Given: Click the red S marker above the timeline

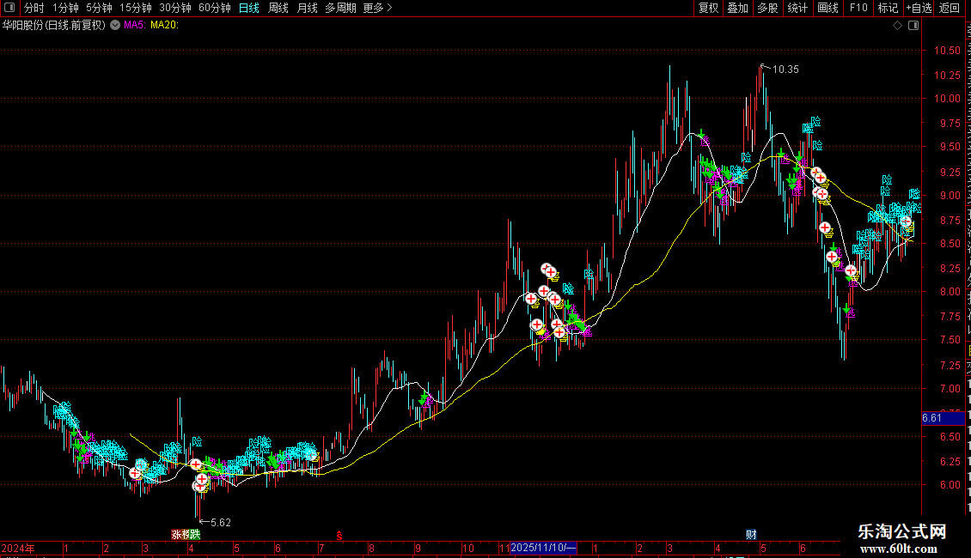Looking at the screenshot, I should click(x=339, y=536).
